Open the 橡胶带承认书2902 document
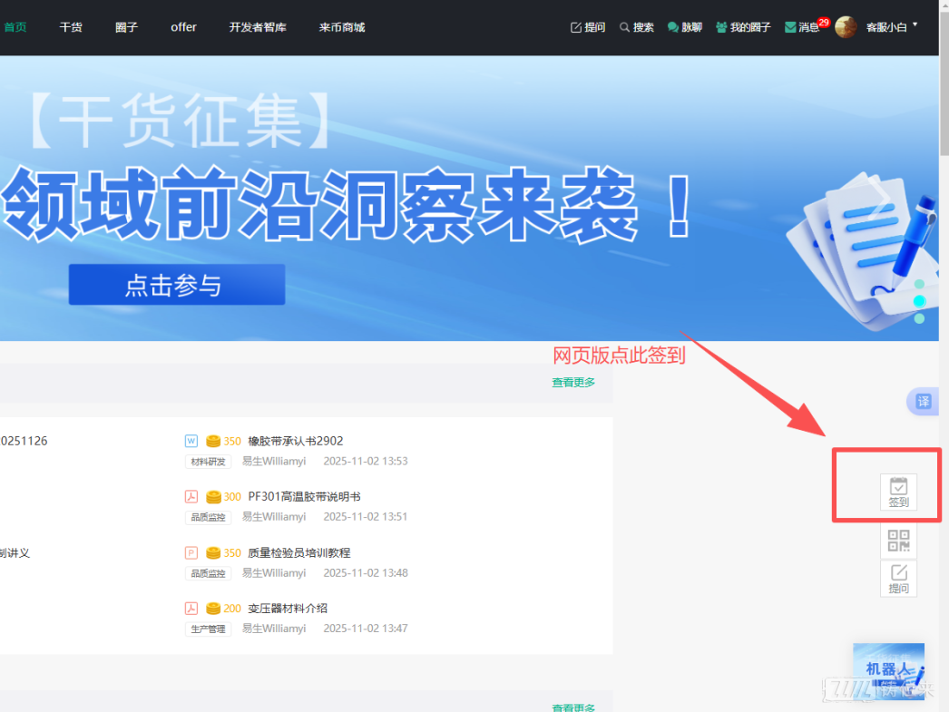 click(x=295, y=441)
